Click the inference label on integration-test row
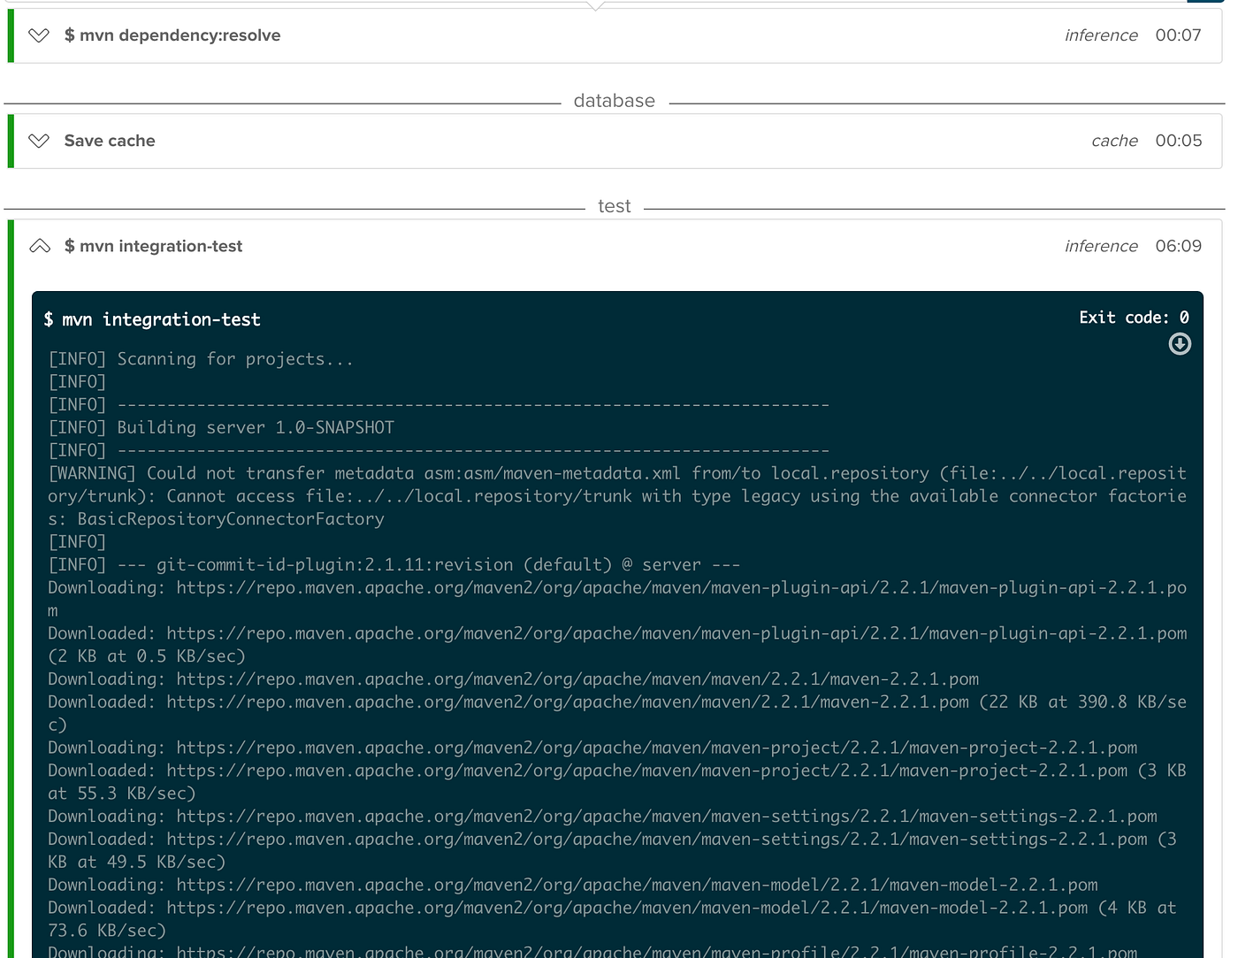Screen dimensions: 1238x958 [1101, 246]
